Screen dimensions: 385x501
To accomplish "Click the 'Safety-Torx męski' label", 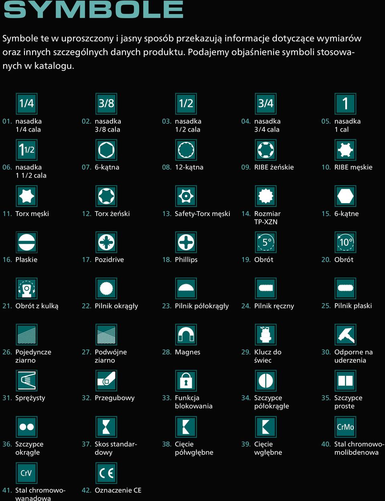I will (x=203, y=214).
